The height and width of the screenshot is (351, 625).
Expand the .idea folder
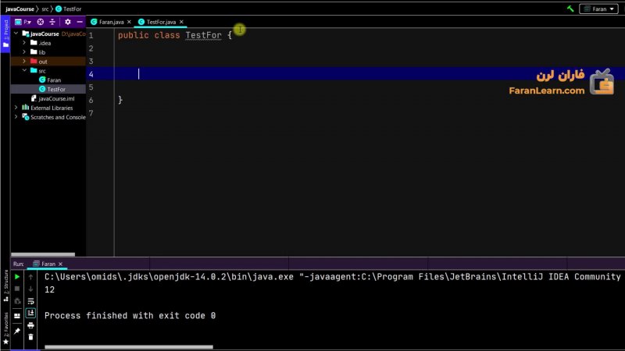coord(24,43)
